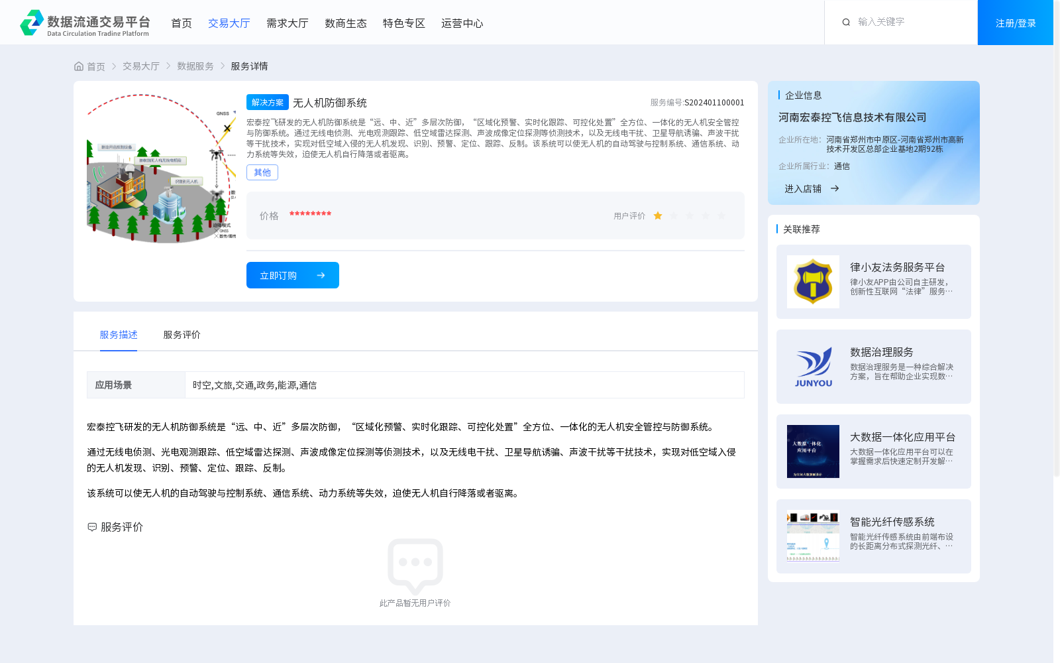Click the home icon in breadcrumb
1060x663 pixels.
(x=79, y=66)
